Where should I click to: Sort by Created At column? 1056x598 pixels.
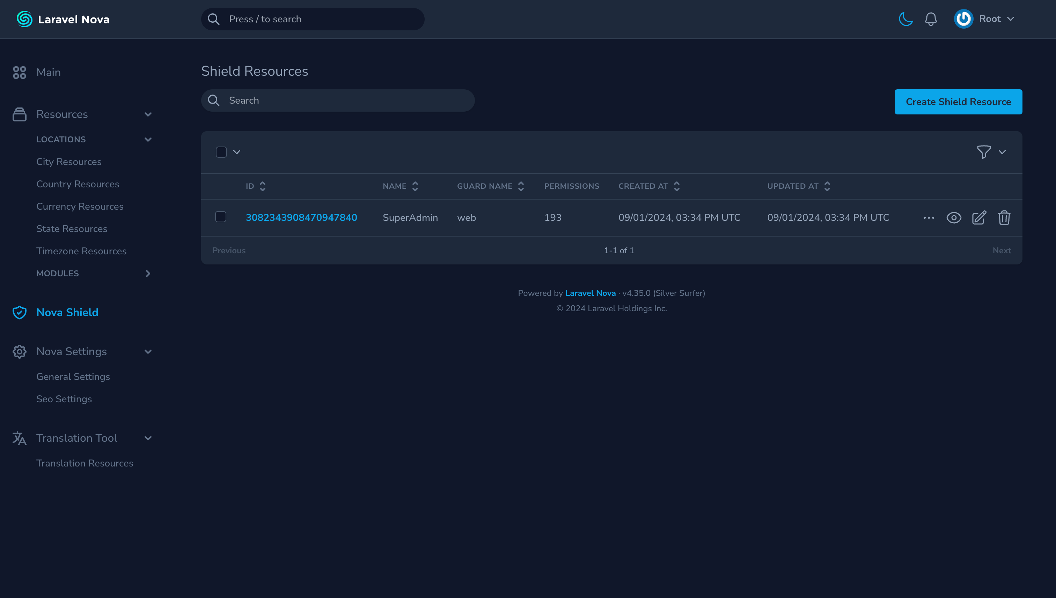tap(648, 186)
